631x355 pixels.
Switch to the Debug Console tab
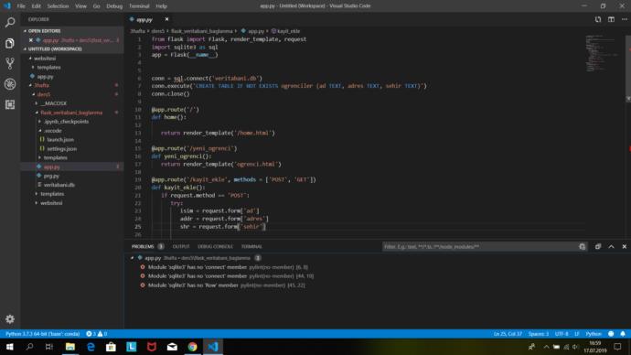[x=215, y=247]
